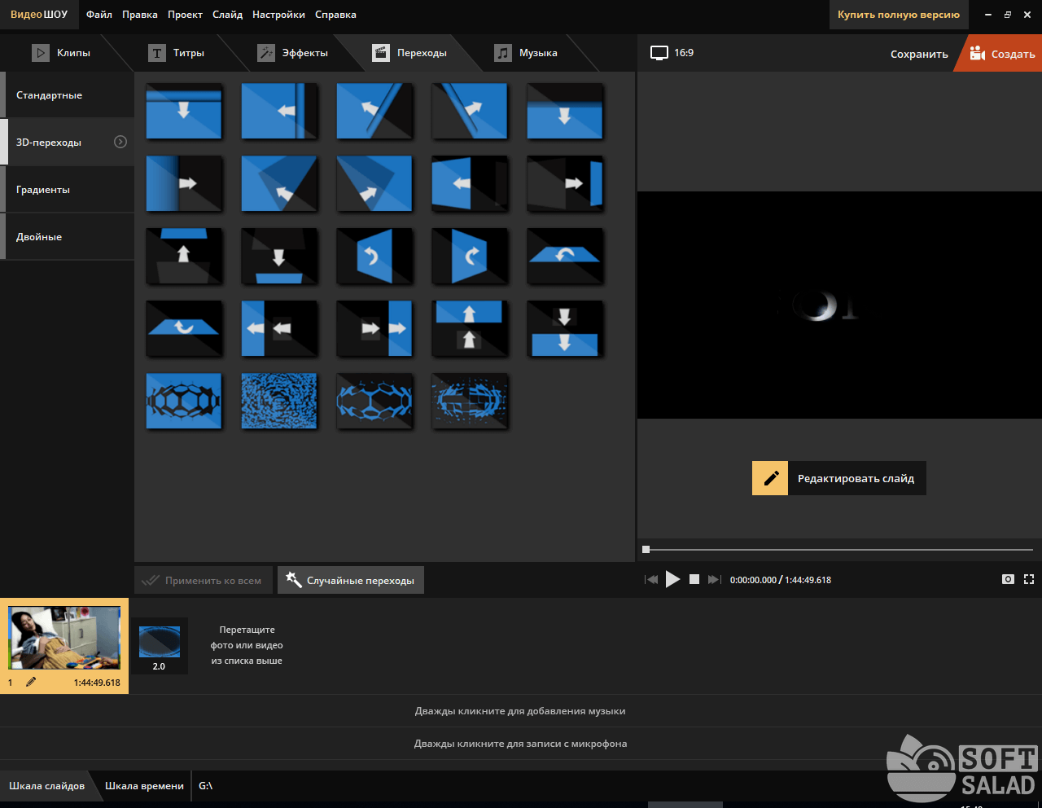
Task: Open the 16:9 aspect ratio selector
Action: (672, 53)
